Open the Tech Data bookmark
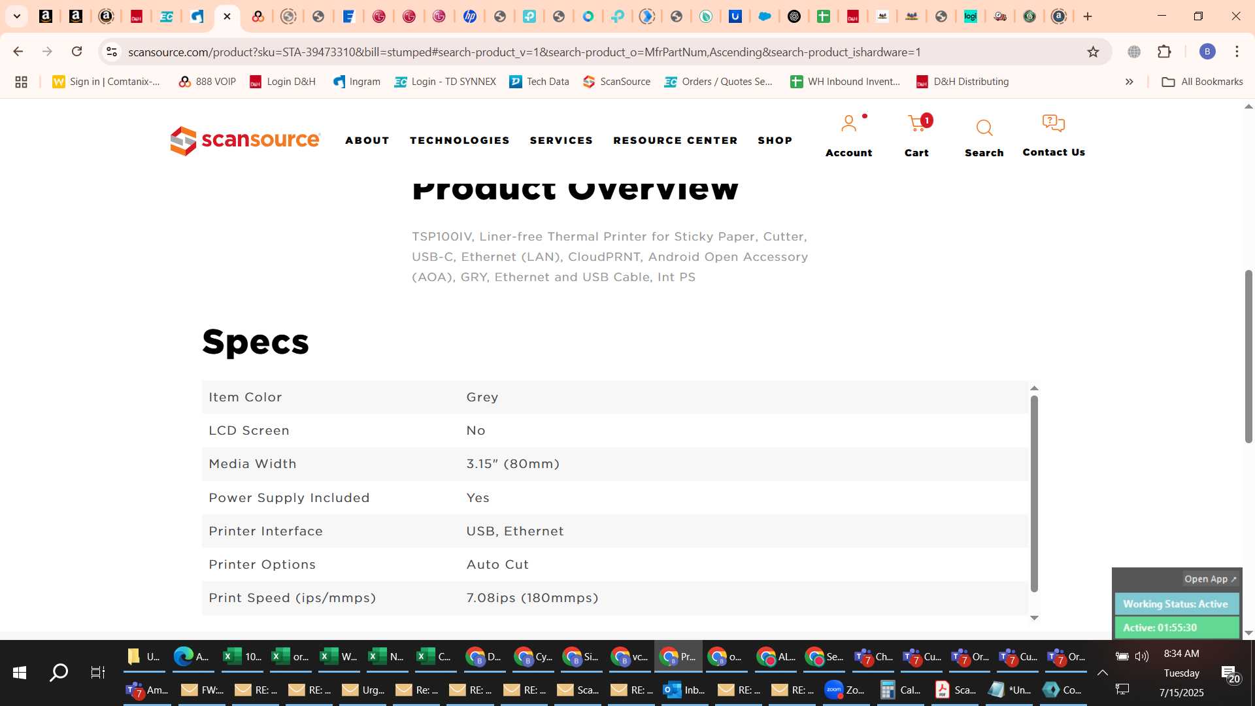The image size is (1255, 706). 539,82
